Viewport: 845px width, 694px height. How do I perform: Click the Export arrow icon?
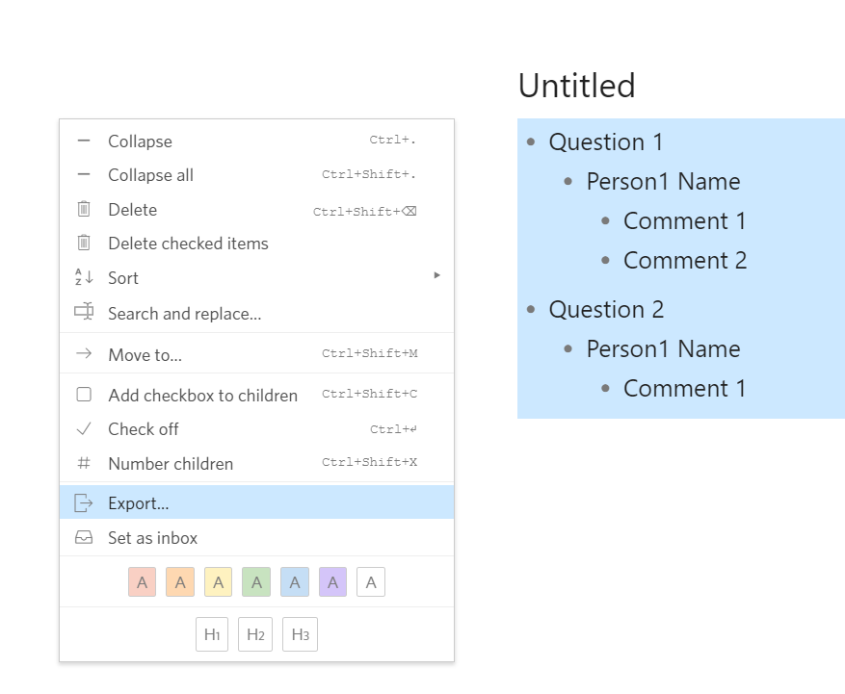84,502
